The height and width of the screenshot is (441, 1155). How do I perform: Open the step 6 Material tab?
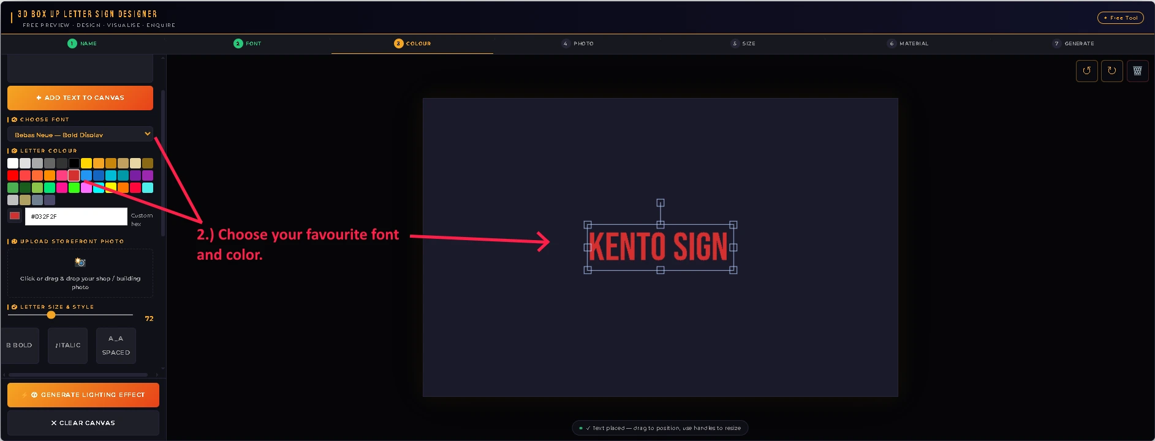tap(907, 43)
